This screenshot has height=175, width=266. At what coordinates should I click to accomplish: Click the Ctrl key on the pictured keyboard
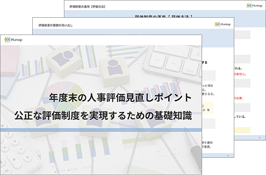point(157,61)
